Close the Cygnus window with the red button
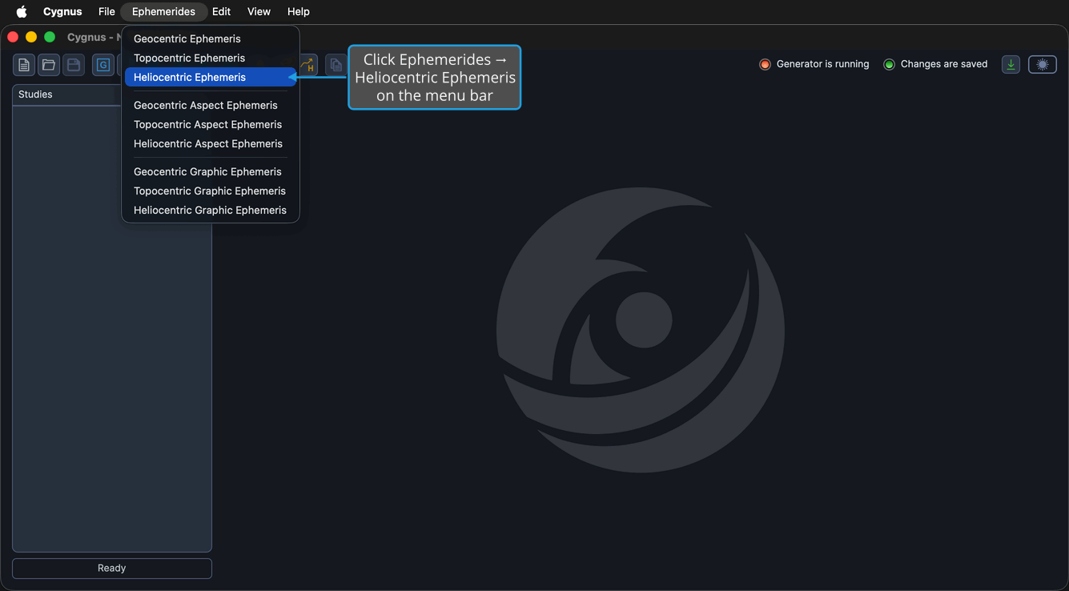This screenshot has height=591, width=1069. (13, 37)
